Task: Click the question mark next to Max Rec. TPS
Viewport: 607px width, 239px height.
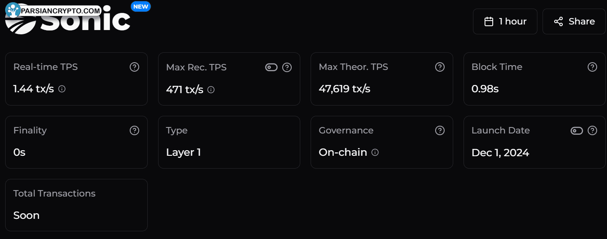Action: pos(287,67)
